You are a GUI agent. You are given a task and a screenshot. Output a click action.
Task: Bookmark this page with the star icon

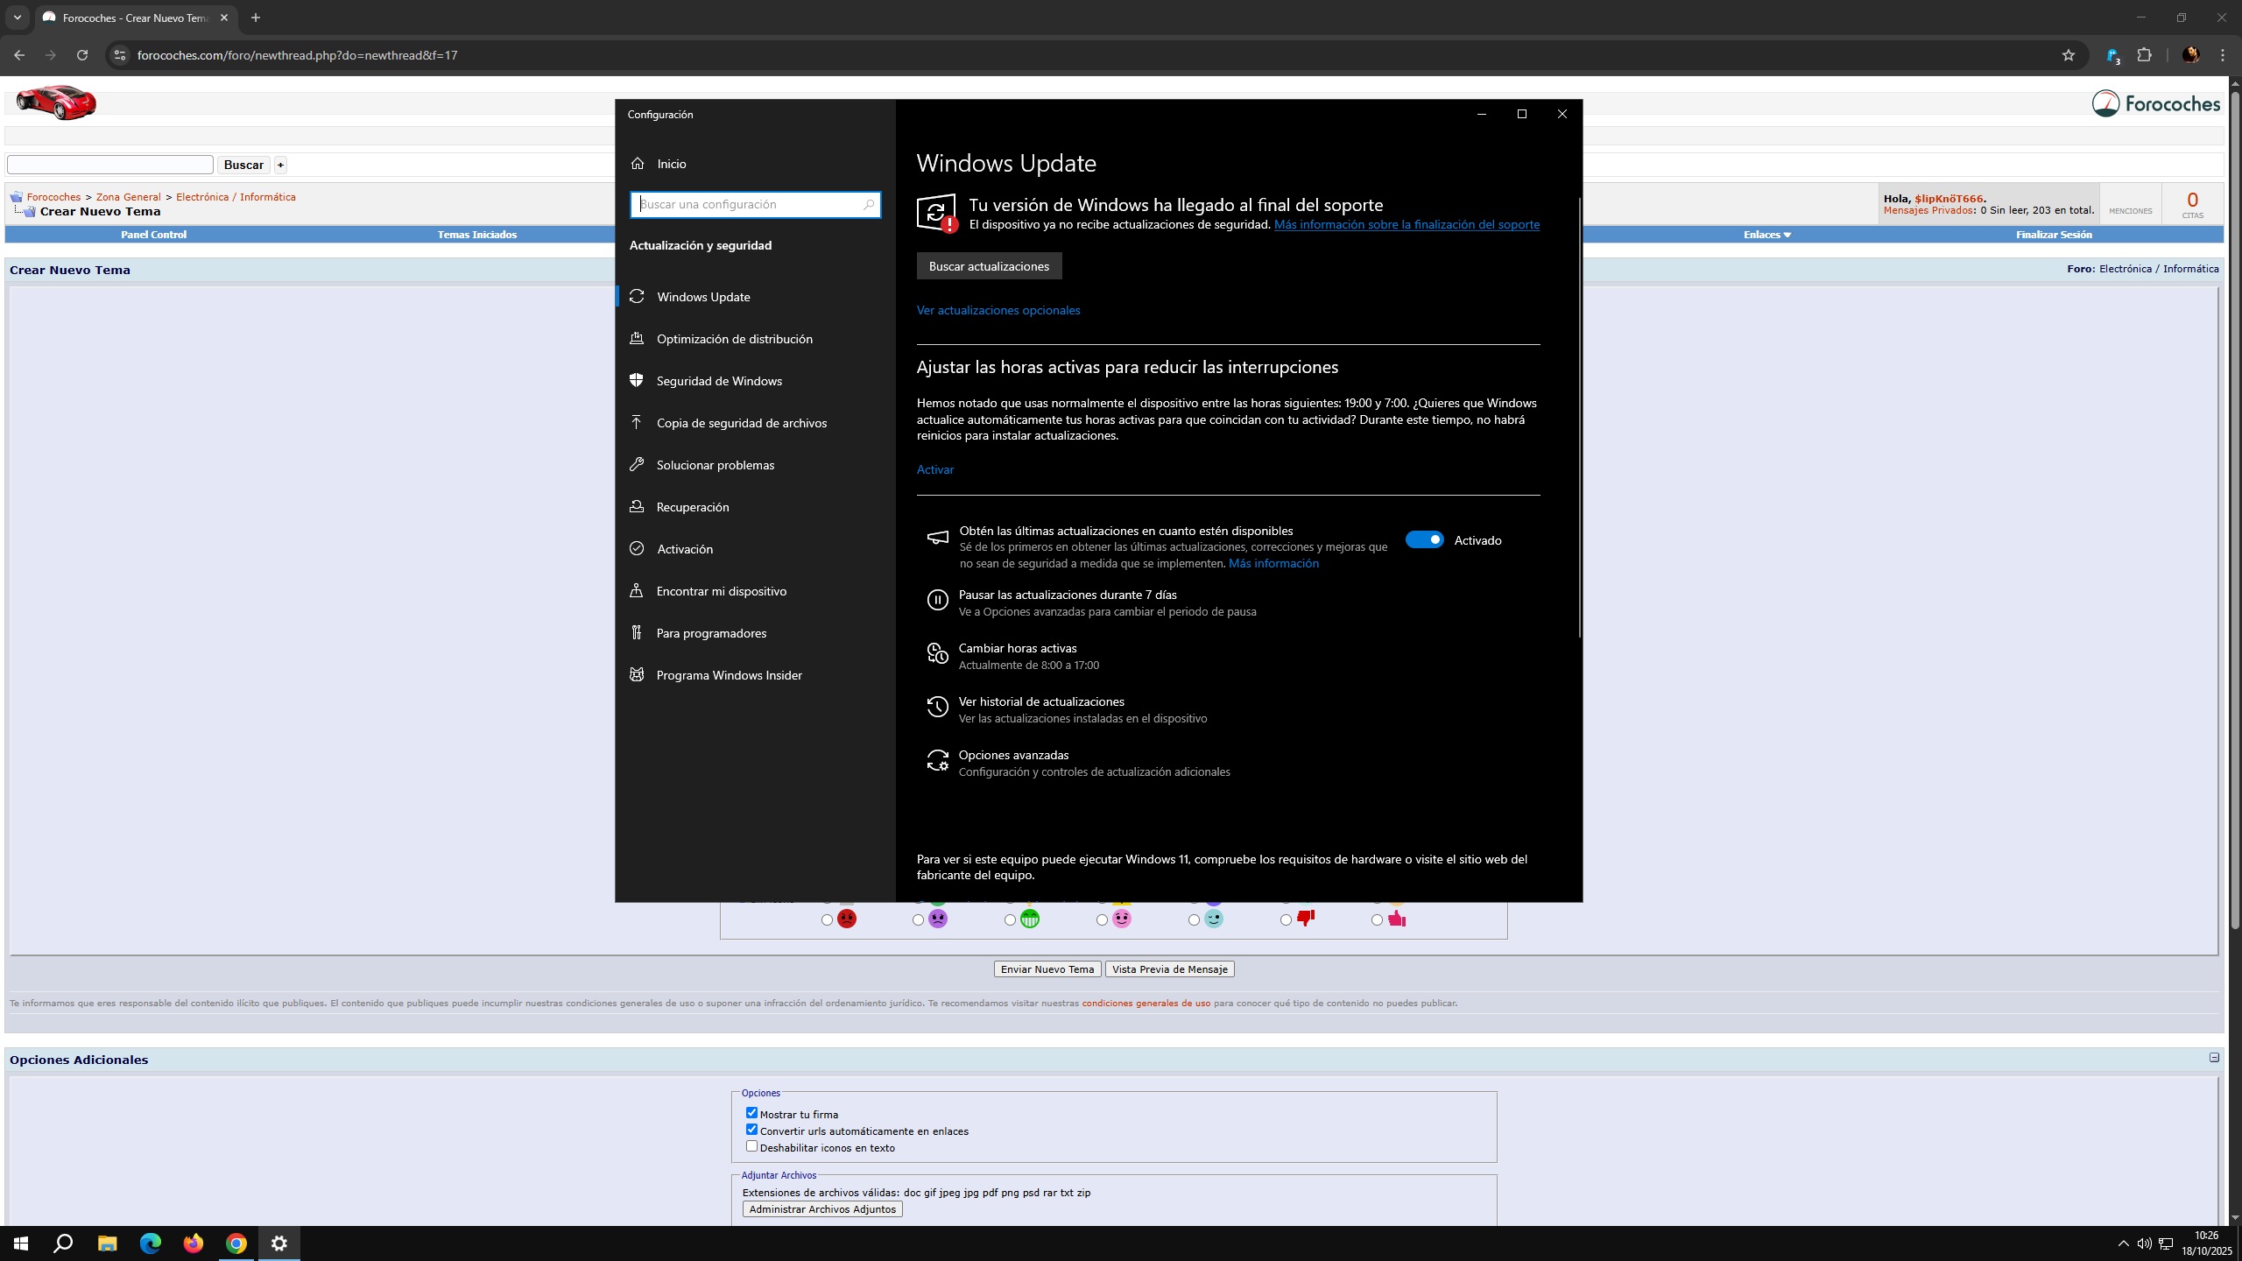[2069, 55]
